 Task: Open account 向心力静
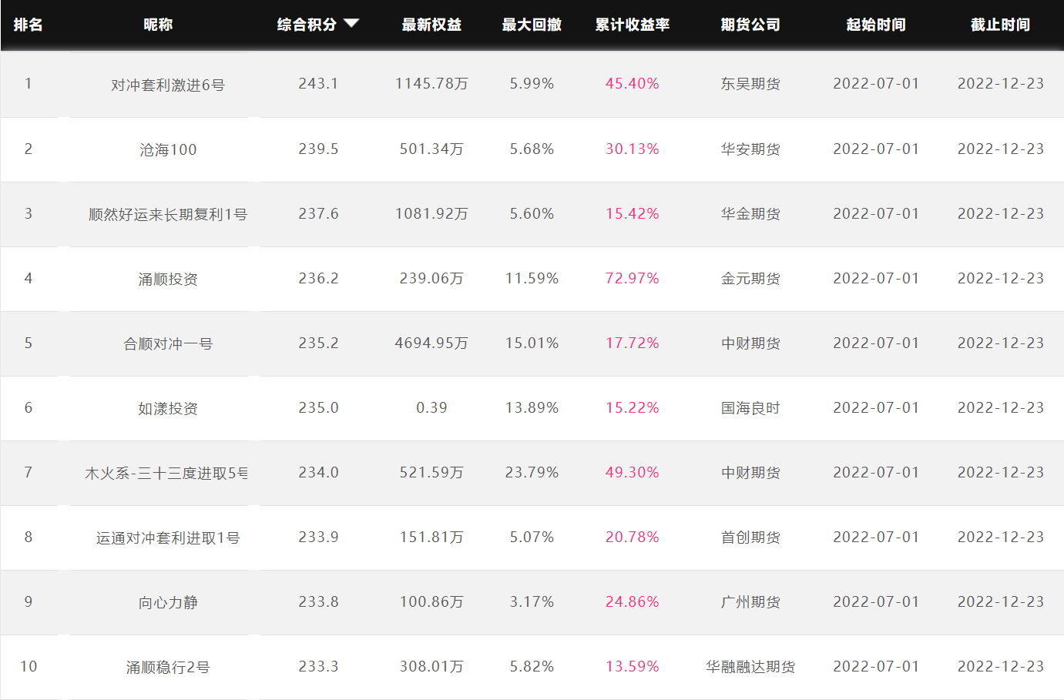(x=168, y=602)
